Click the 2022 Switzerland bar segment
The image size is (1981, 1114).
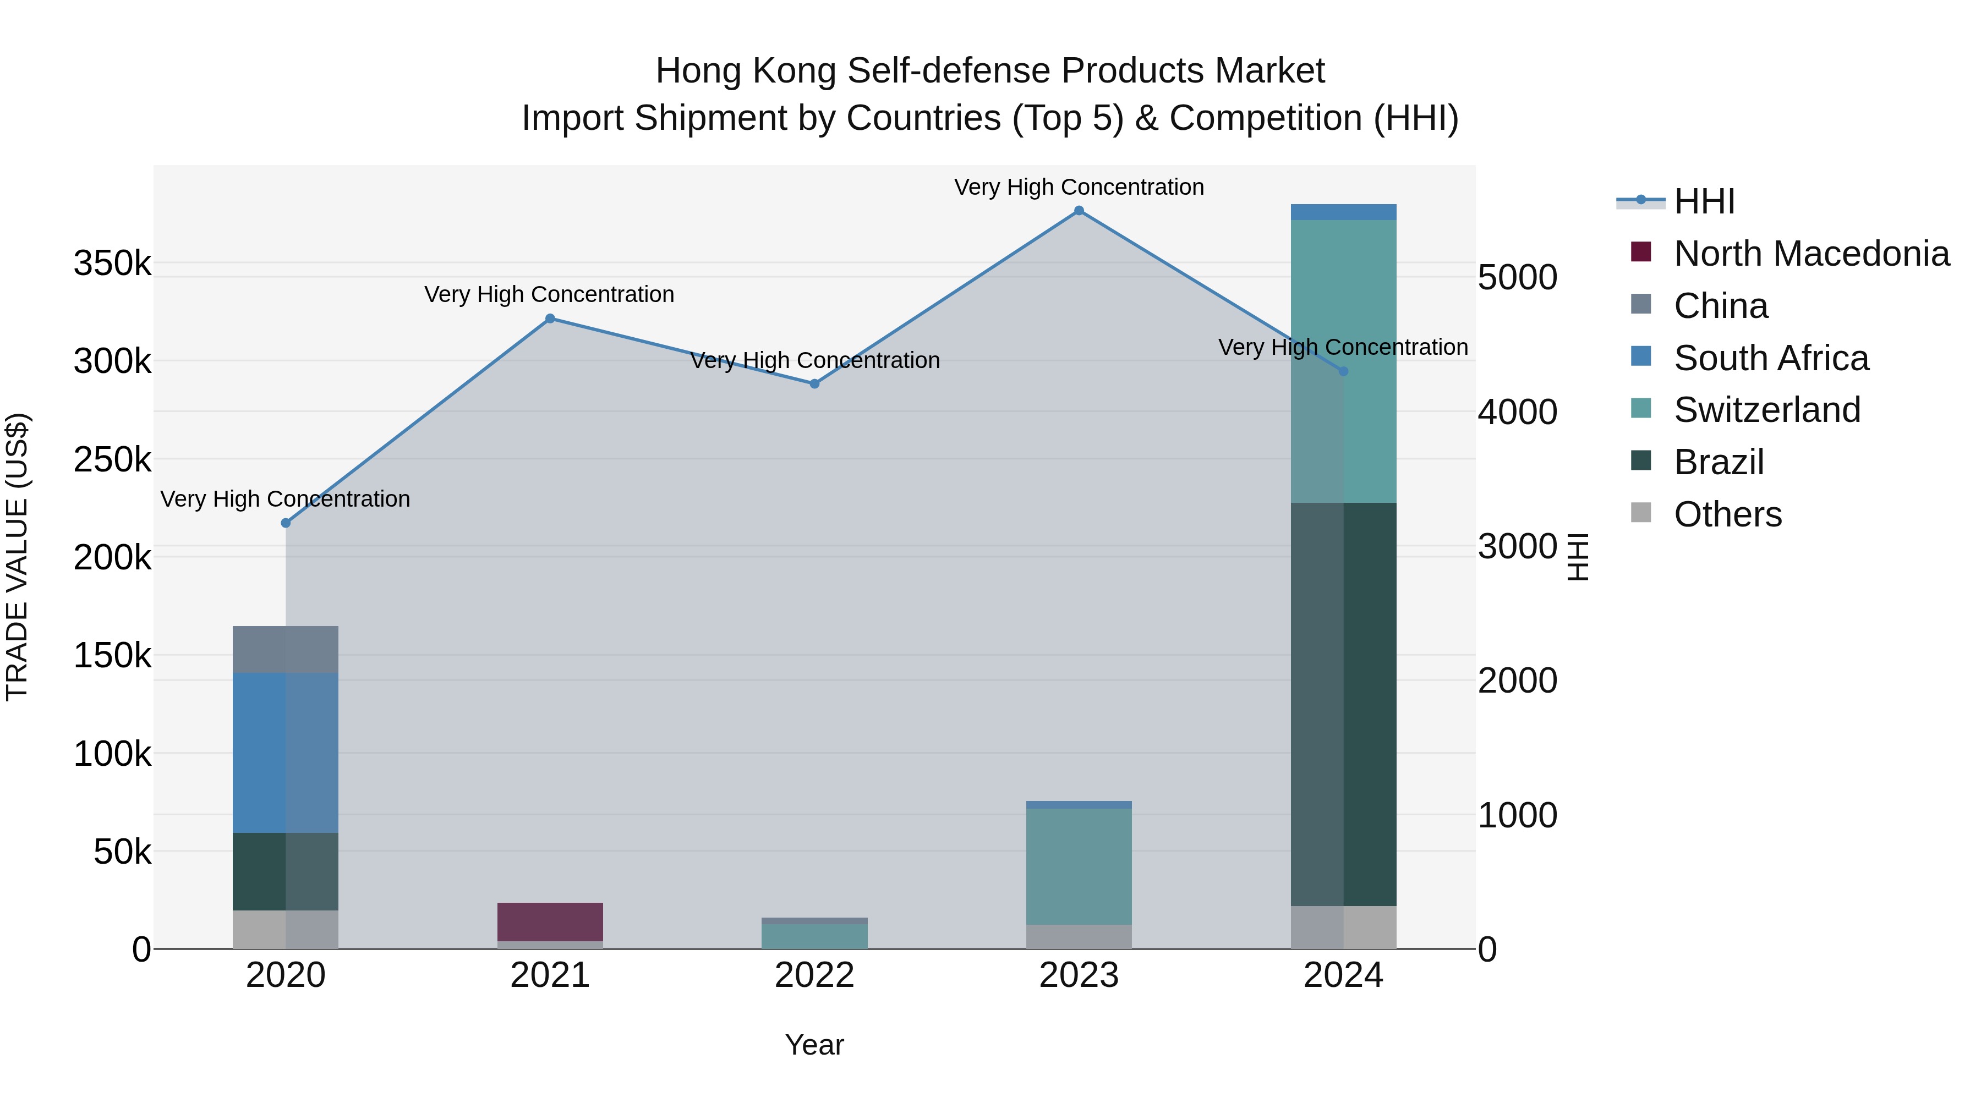click(x=814, y=936)
